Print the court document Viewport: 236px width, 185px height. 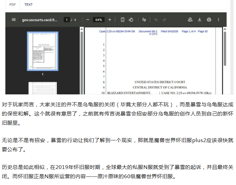click(x=209, y=20)
